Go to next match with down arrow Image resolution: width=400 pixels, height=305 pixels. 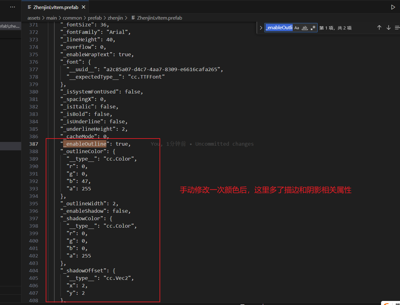pyautogui.click(x=388, y=28)
